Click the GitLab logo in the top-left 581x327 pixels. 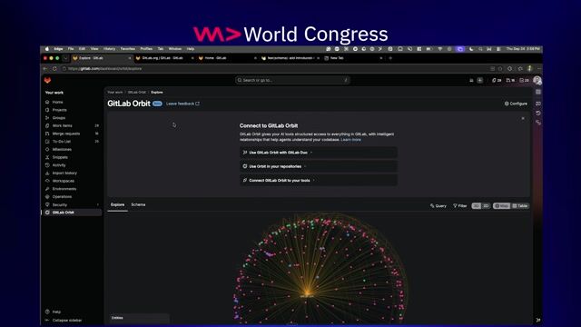pos(47,80)
